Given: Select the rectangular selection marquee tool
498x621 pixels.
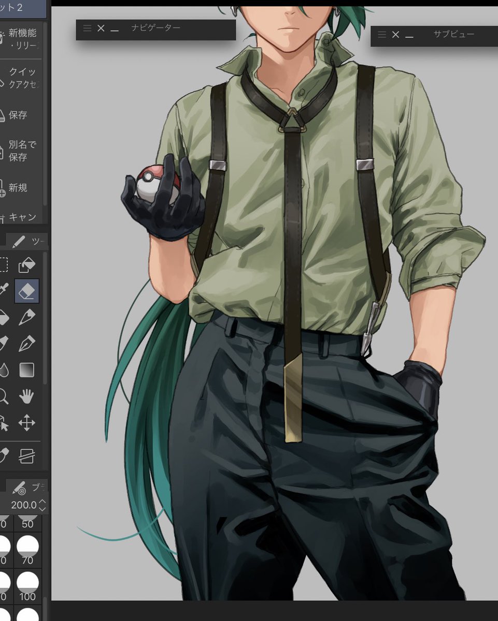Looking at the screenshot, I should [3, 265].
